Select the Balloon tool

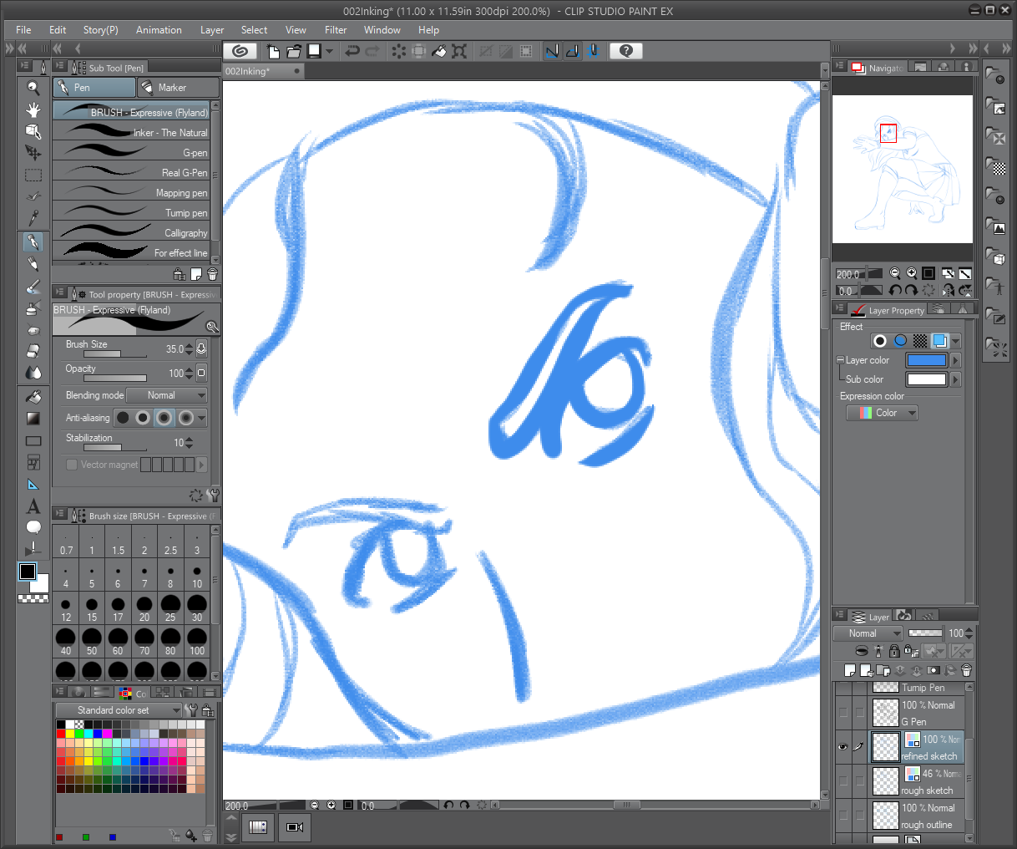(x=33, y=527)
